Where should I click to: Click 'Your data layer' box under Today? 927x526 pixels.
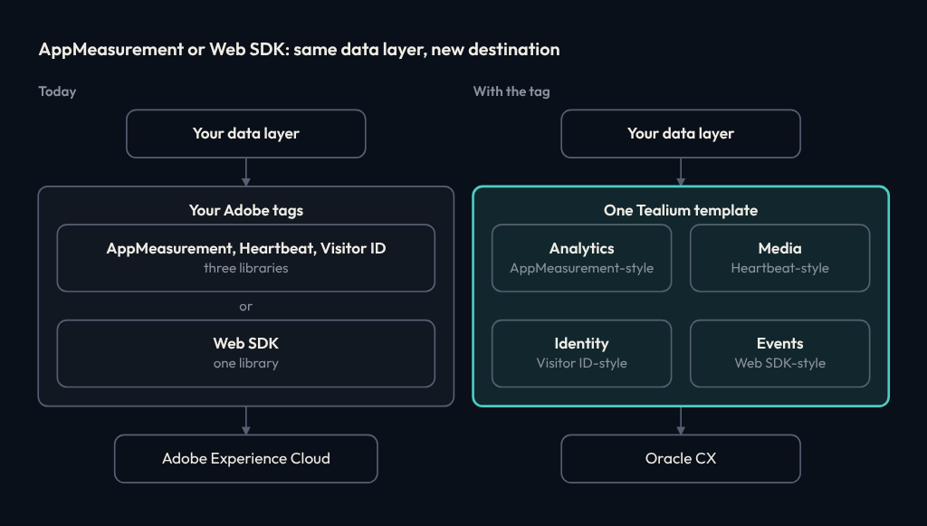pyautogui.click(x=246, y=134)
